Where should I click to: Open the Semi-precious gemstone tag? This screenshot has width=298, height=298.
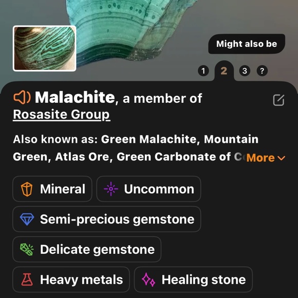point(107,219)
